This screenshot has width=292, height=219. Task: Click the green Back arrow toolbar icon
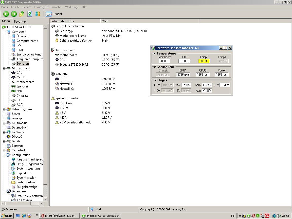click(6, 14)
